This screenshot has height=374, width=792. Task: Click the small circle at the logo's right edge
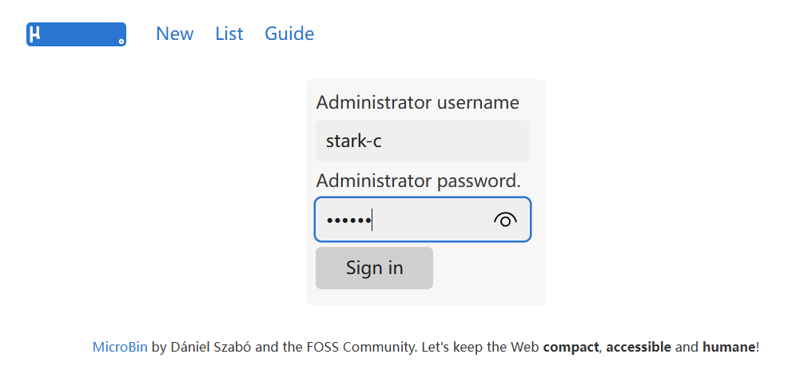pos(121,41)
